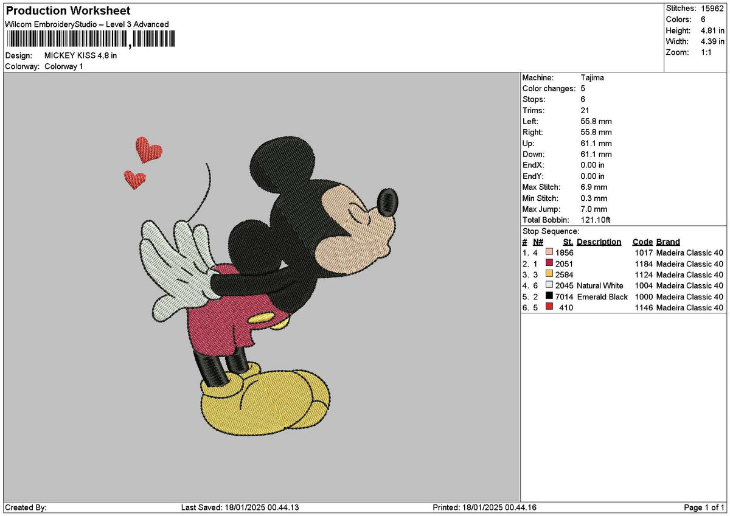This screenshot has height=516, width=730.
Task: Click the 'EndY:' label
Action: 534,176
